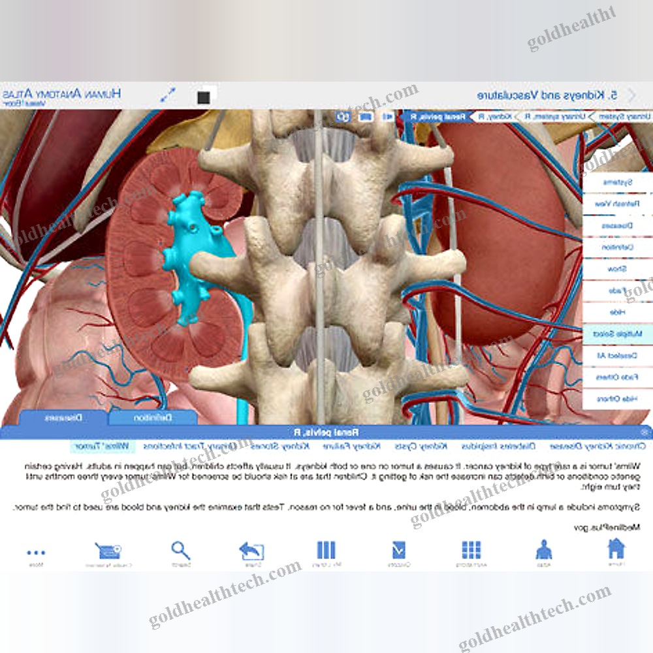653x653 pixels.
Task: Choose Fade in the side menu
Action: [x=617, y=291]
